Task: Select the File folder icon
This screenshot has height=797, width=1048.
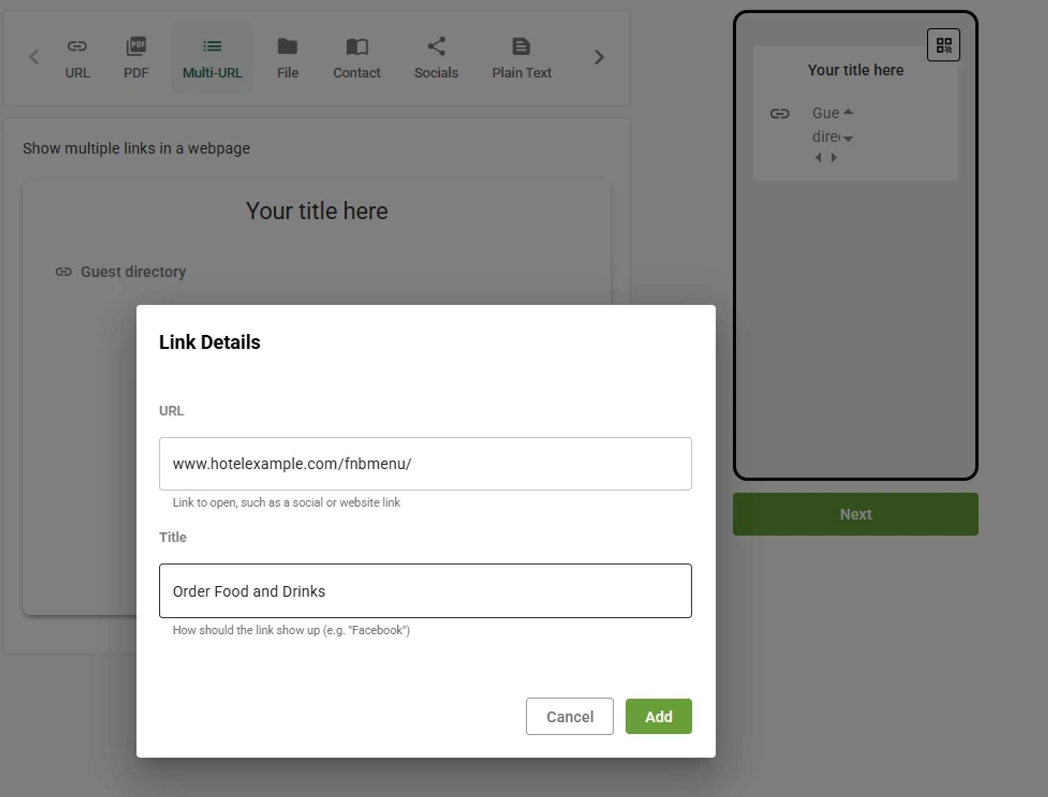Action: (288, 46)
